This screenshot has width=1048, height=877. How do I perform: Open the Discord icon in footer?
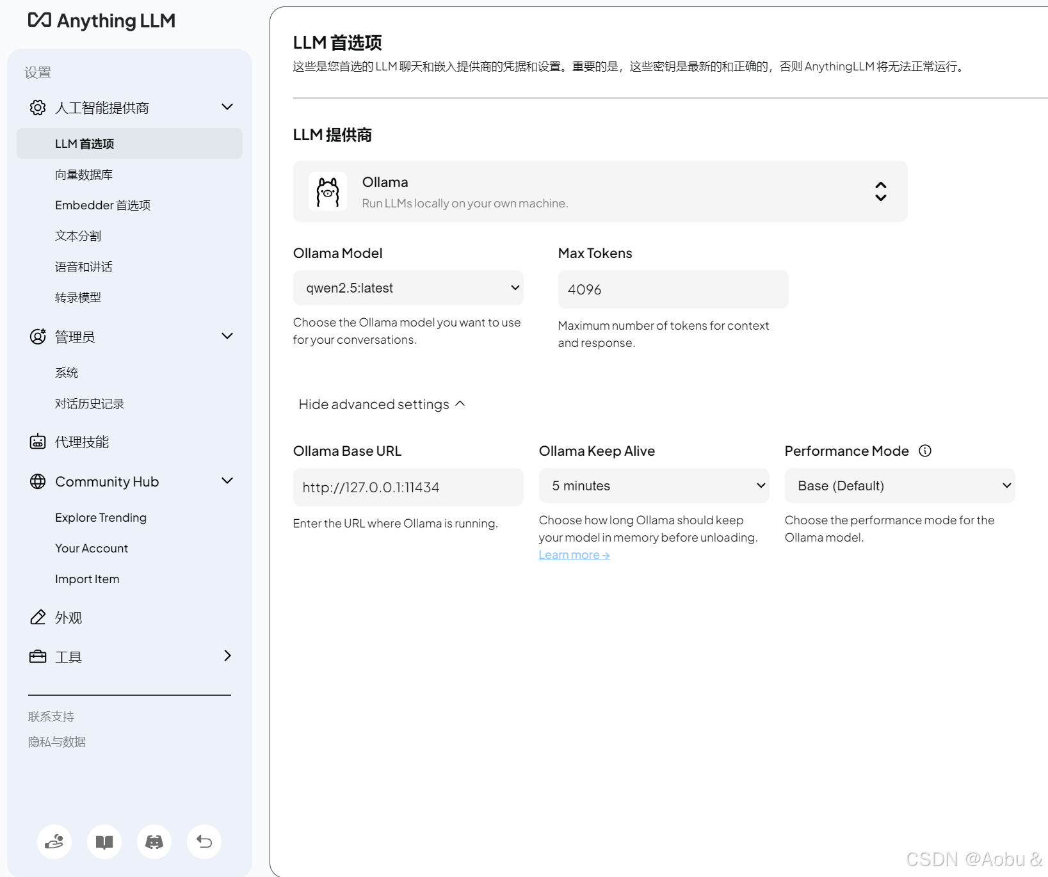pyautogui.click(x=154, y=841)
